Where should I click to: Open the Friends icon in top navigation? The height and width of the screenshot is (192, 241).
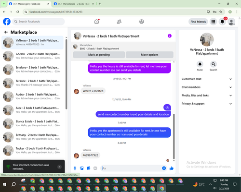(x=119, y=22)
